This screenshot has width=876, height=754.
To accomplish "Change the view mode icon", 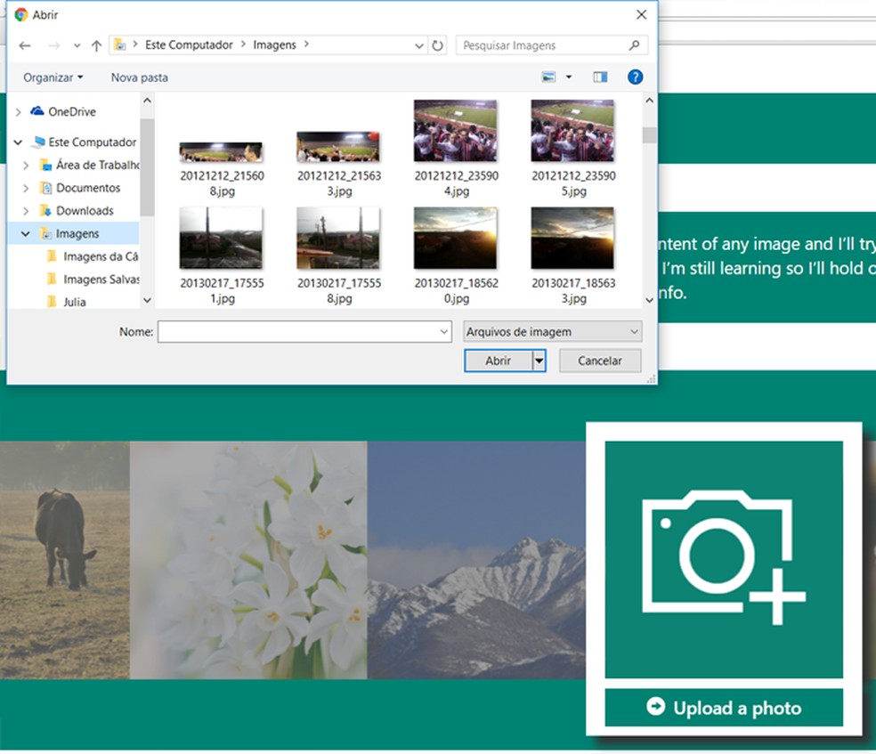I will [x=549, y=77].
